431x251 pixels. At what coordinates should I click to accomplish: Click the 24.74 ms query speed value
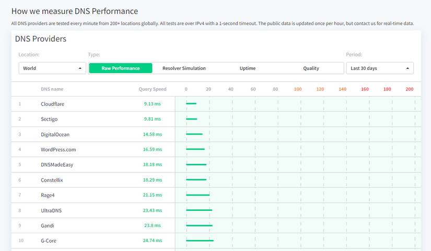pyautogui.click(x=152, y=241)
